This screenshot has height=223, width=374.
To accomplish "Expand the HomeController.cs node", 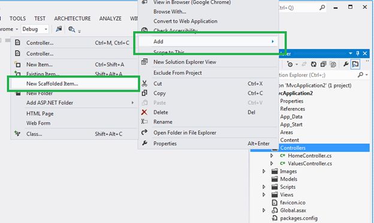I will 272,155.
